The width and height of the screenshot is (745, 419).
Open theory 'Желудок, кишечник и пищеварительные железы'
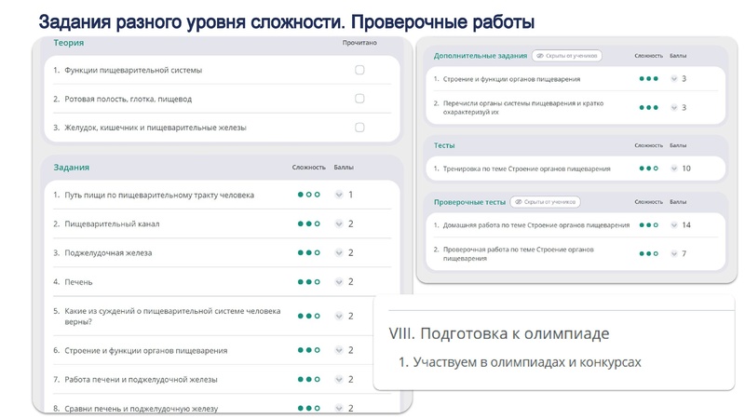[156, 128]
